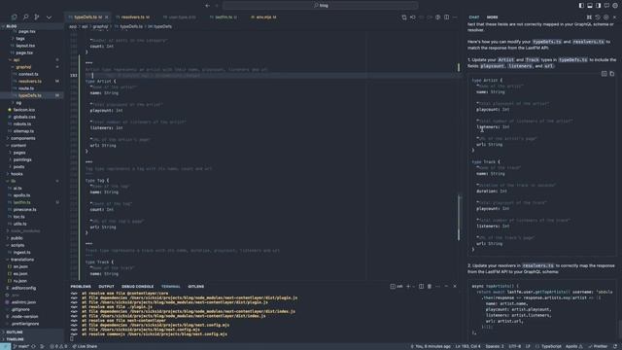Change Spaces: 2 indentation setting
Viewport: 622px width, 350px height.
click(x=495, y=346)
